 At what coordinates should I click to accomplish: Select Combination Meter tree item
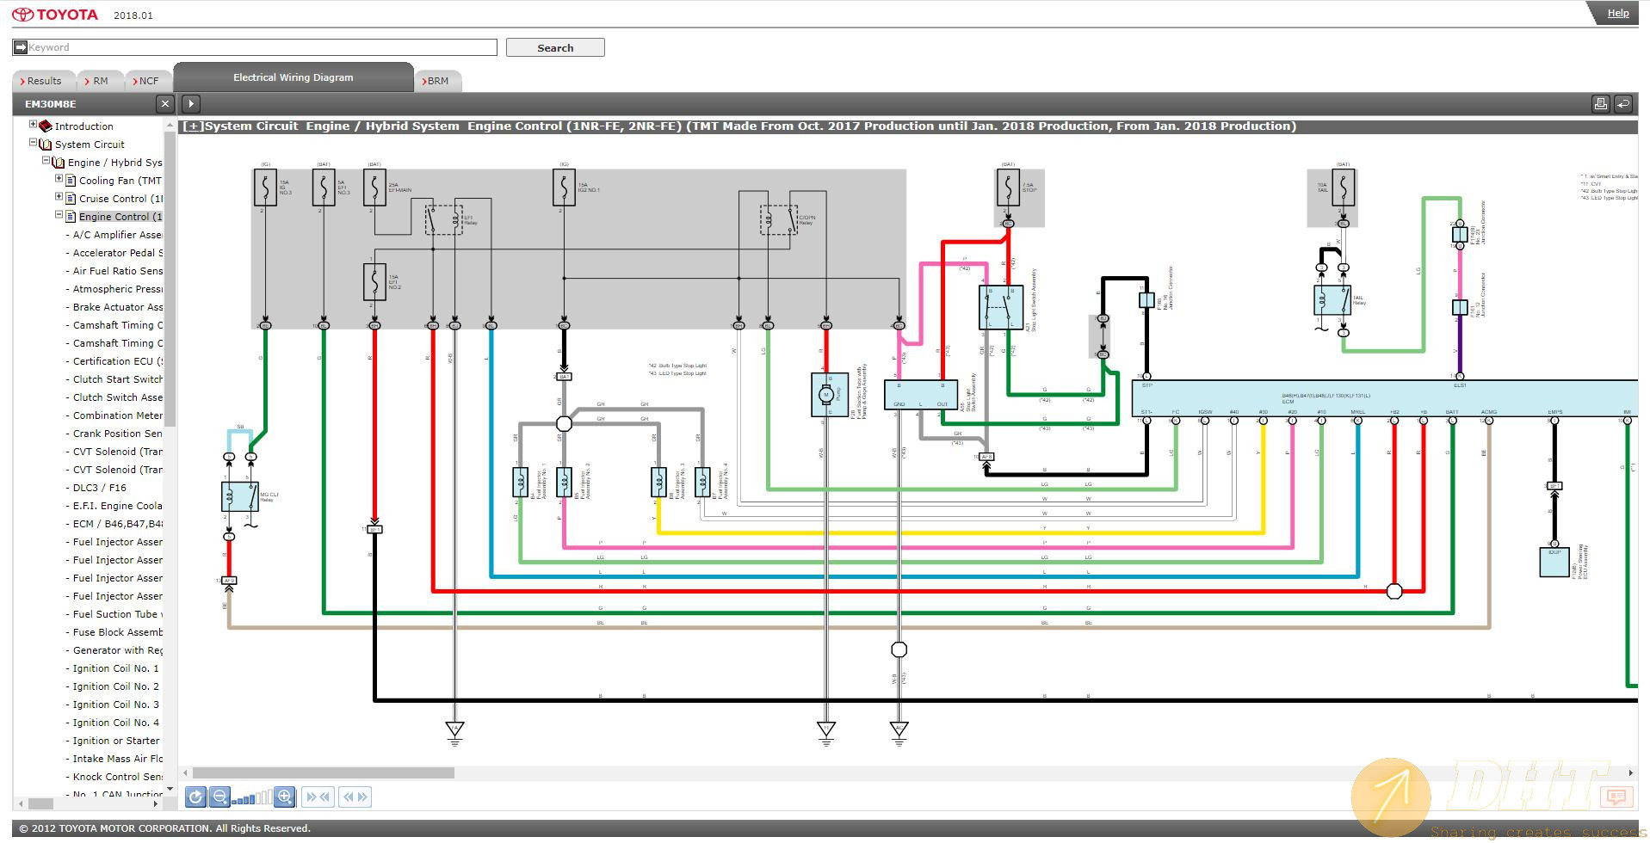pyautogui.click(x=117, y=415)
